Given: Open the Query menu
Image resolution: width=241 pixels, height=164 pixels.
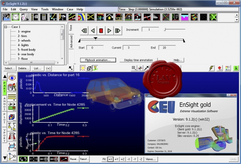Looking at the screenshot, I should click(x=24, y=9).
